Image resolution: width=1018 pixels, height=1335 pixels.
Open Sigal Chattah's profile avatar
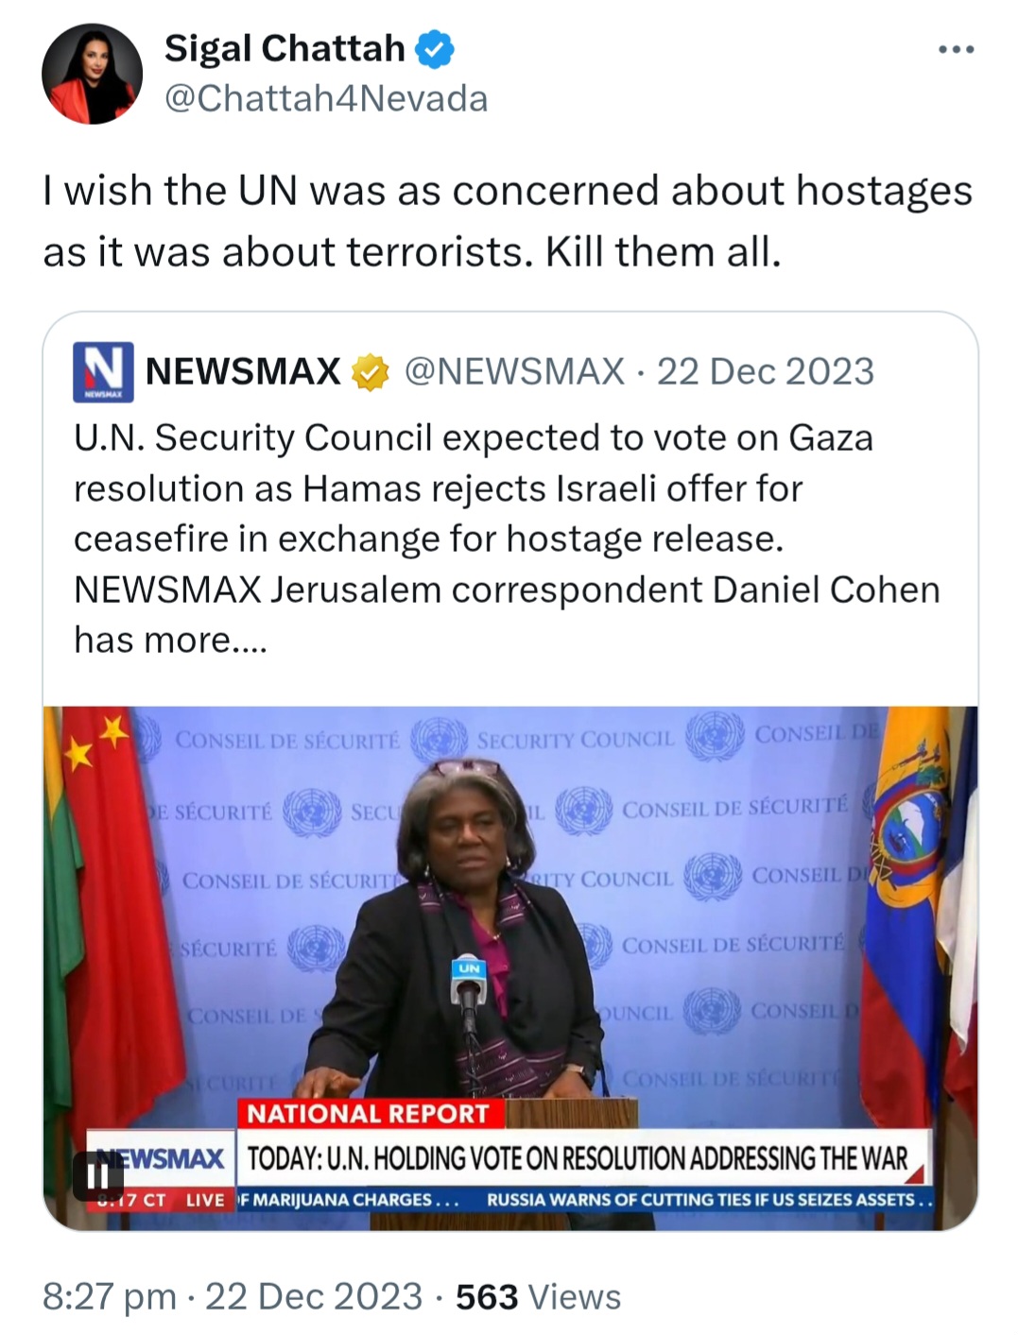point(92,74)
